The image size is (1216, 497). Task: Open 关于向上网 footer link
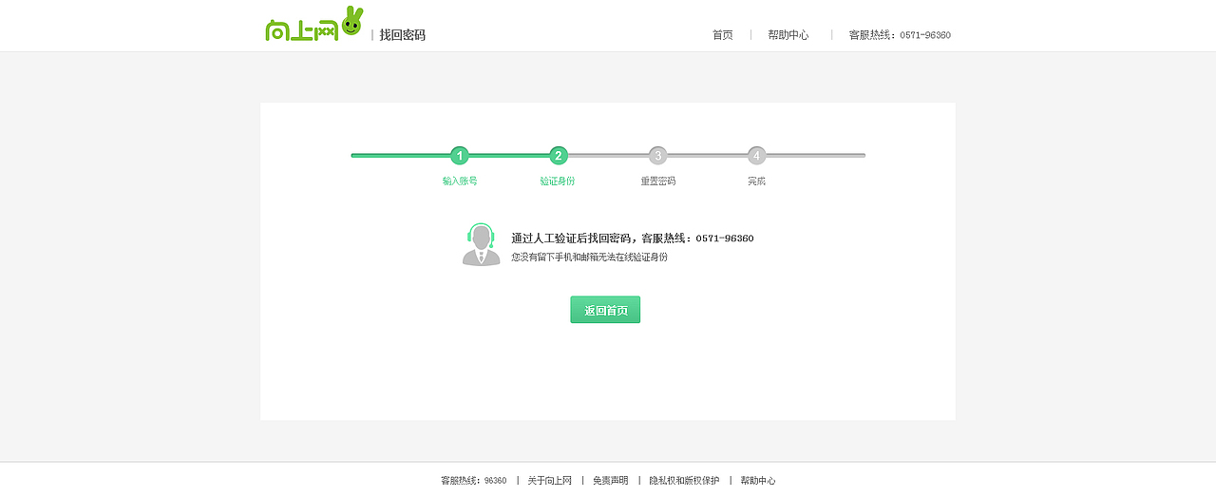point(550,481)
